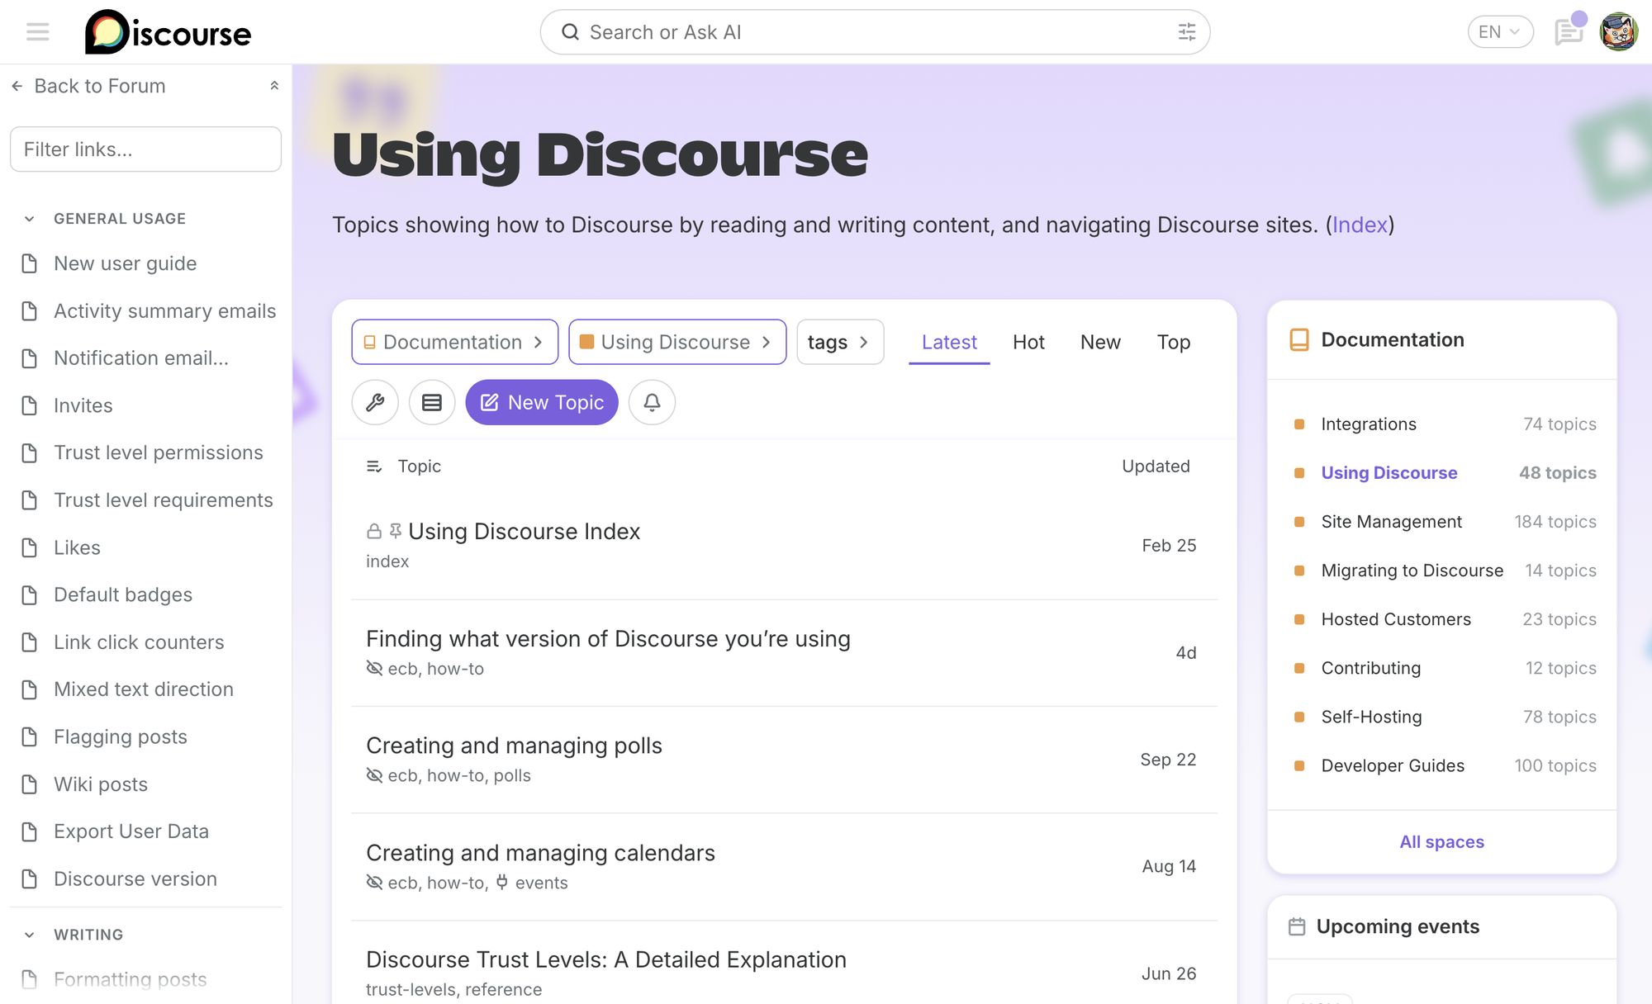Viewport: 1652px width, 1004px height.
Task: Collapse all sidebar sections with double chevron
Action: [274, 86]
